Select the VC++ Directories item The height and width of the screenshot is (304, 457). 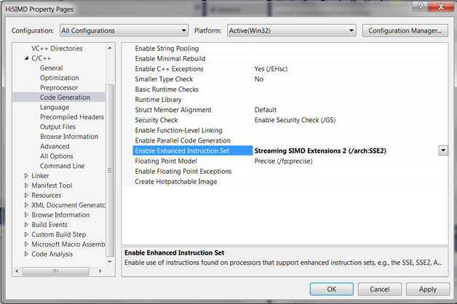57,48
